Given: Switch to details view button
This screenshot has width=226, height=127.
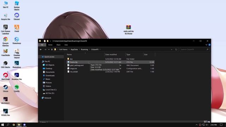Looking at the screenshot, I should click(x=206, y=122).
